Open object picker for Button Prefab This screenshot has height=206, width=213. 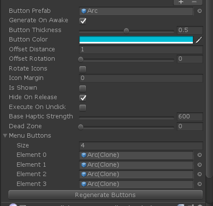[x=199, y=11]
